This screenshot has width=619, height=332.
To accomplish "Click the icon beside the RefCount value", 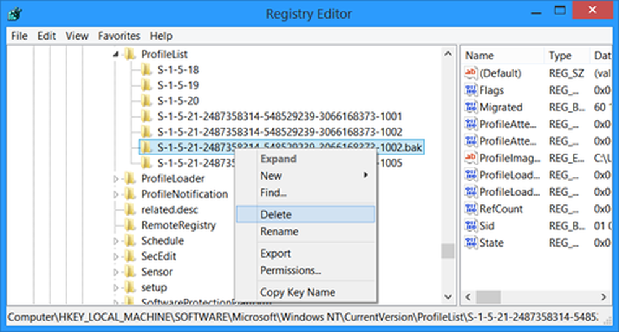I will tap(471, 209).
